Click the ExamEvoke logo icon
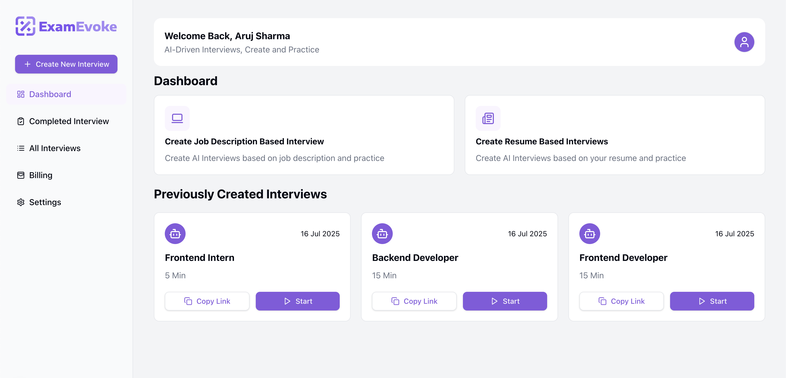 [x=25, y=26]
